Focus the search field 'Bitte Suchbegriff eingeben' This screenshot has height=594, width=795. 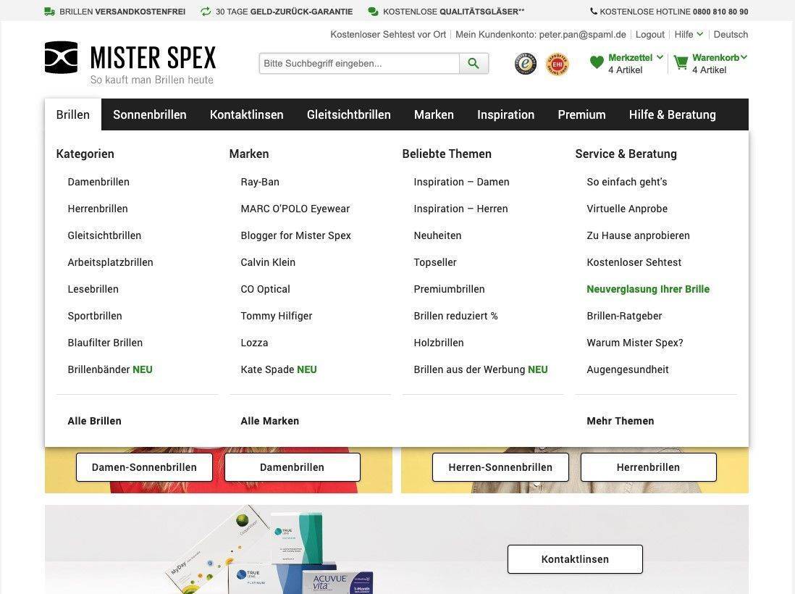coord(359,64)
